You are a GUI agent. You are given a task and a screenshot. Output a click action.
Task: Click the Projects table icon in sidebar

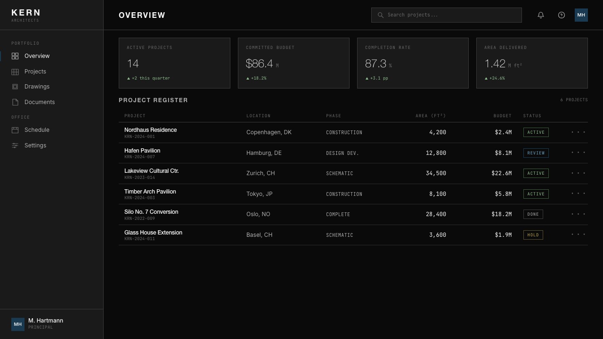(x=15, y=72)
